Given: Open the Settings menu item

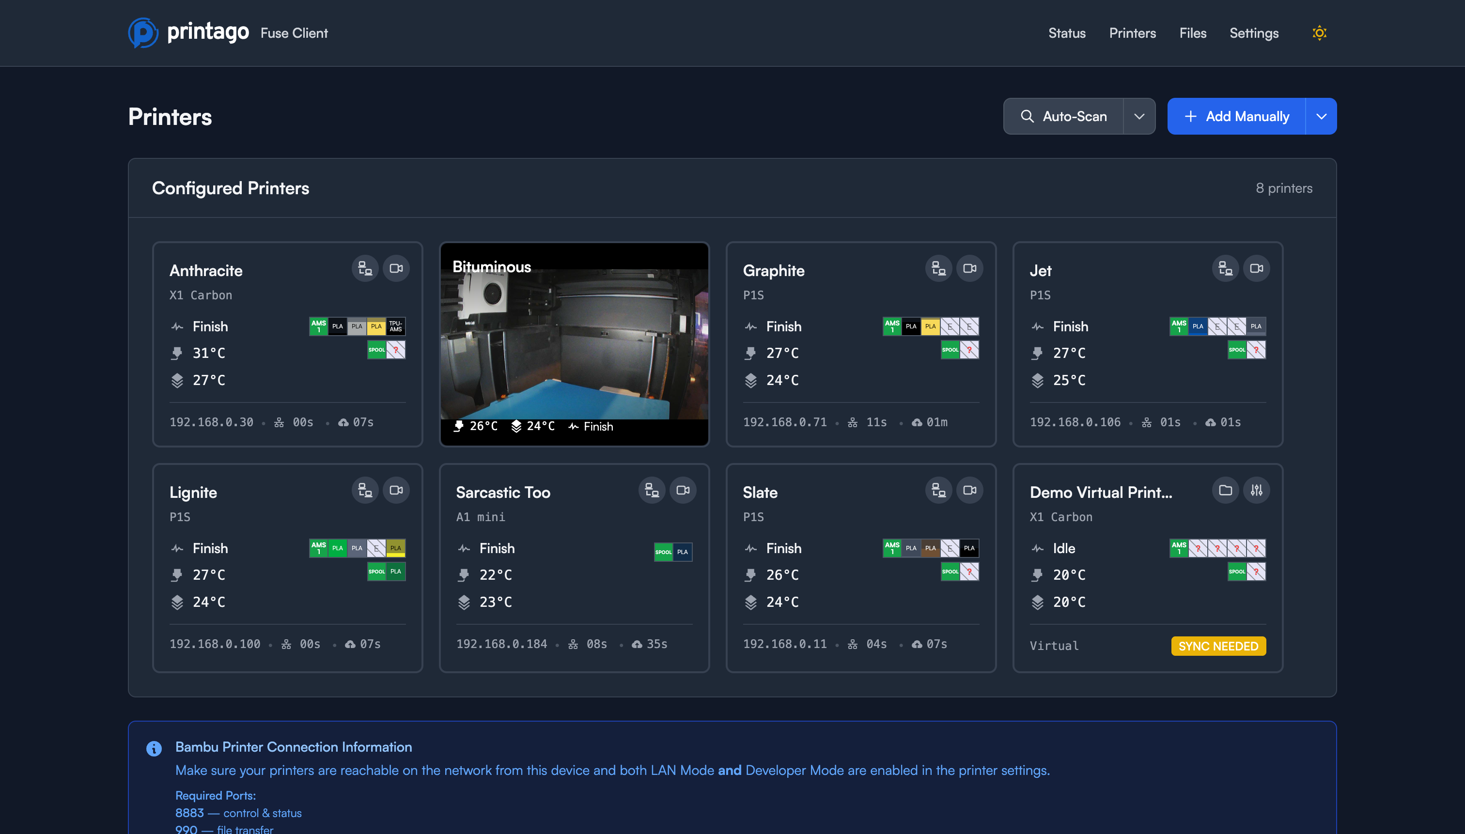Looking at the screenshot, I should (x=1254, y=33).
